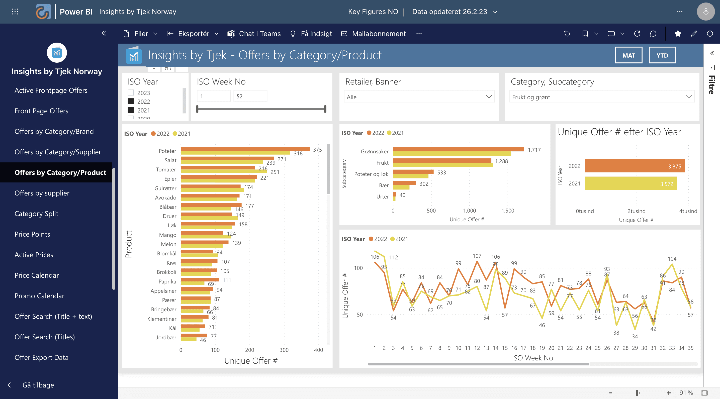Click the zoom slider handle at bottom
Image resolution: width=720 pixels, height=399 pixels.
[637, 392]
